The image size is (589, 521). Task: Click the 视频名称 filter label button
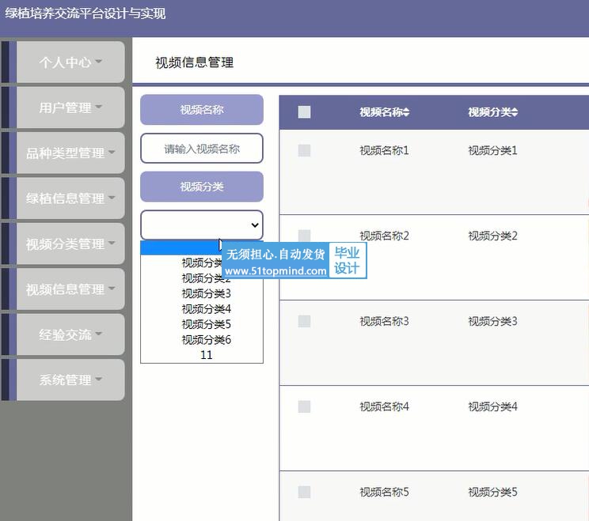pyautogui.click(x=202, y=110)
